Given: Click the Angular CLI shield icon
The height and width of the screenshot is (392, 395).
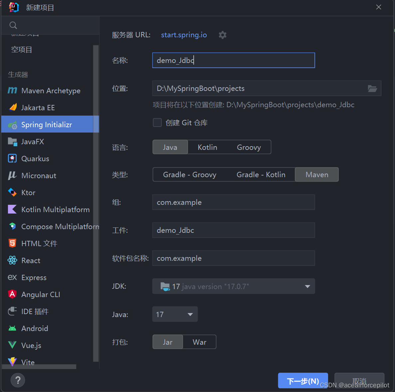Looking at the screenshot, I should point(12,294).
